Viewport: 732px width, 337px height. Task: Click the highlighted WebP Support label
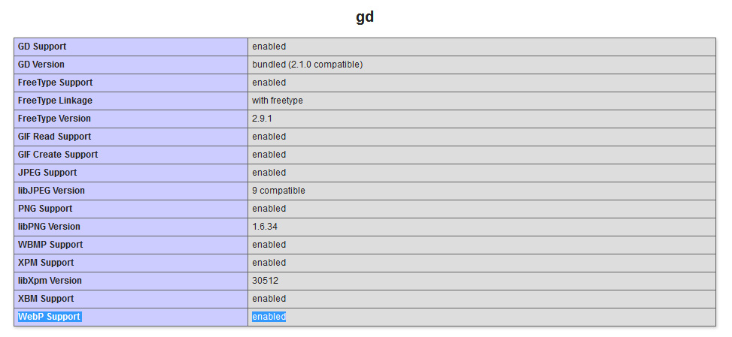click(49, 317)
